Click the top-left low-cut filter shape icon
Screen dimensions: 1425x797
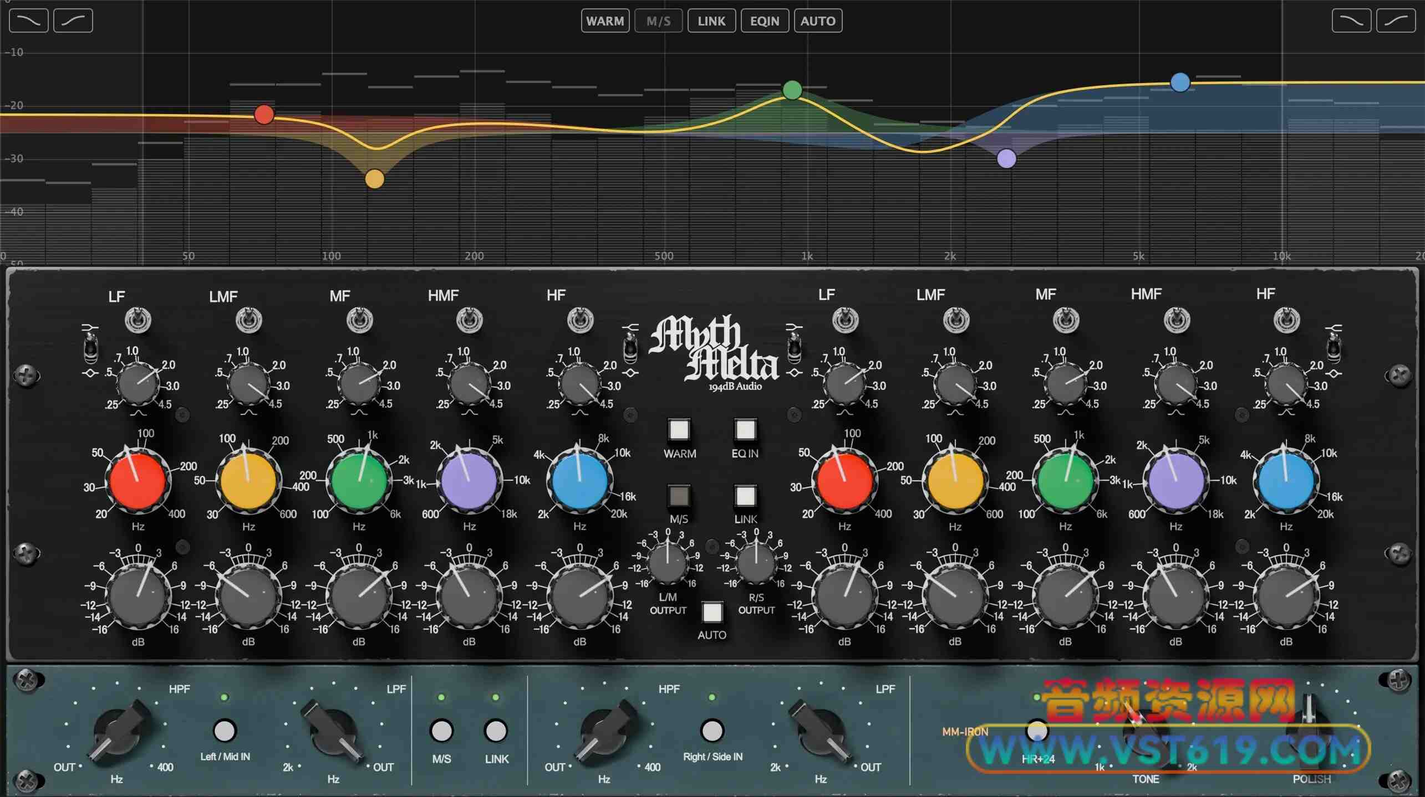click(73, 21)
